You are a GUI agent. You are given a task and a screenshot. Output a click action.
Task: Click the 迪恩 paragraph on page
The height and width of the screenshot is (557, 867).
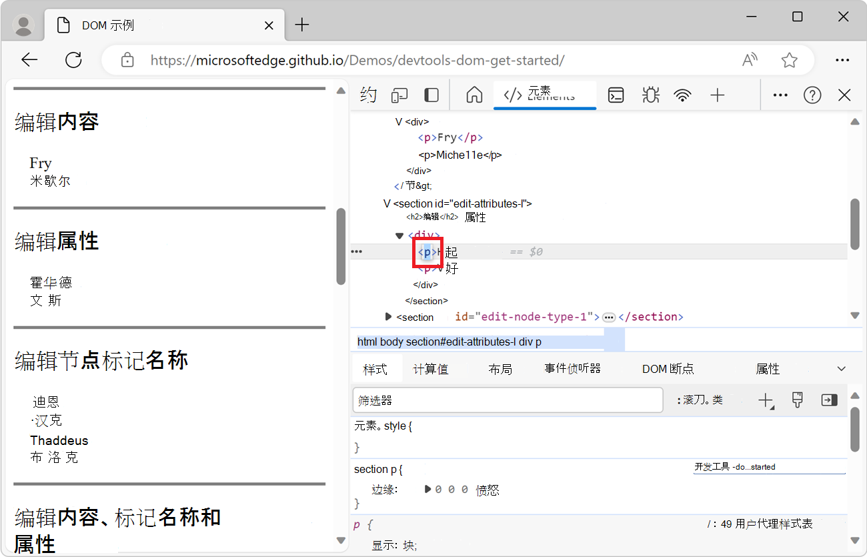tap(46, 402)
